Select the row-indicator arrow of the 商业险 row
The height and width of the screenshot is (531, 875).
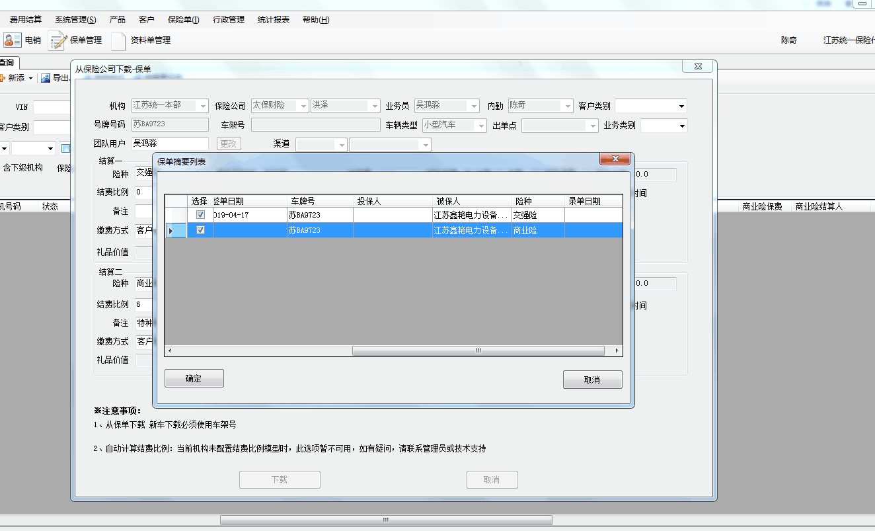click(171, 230)
